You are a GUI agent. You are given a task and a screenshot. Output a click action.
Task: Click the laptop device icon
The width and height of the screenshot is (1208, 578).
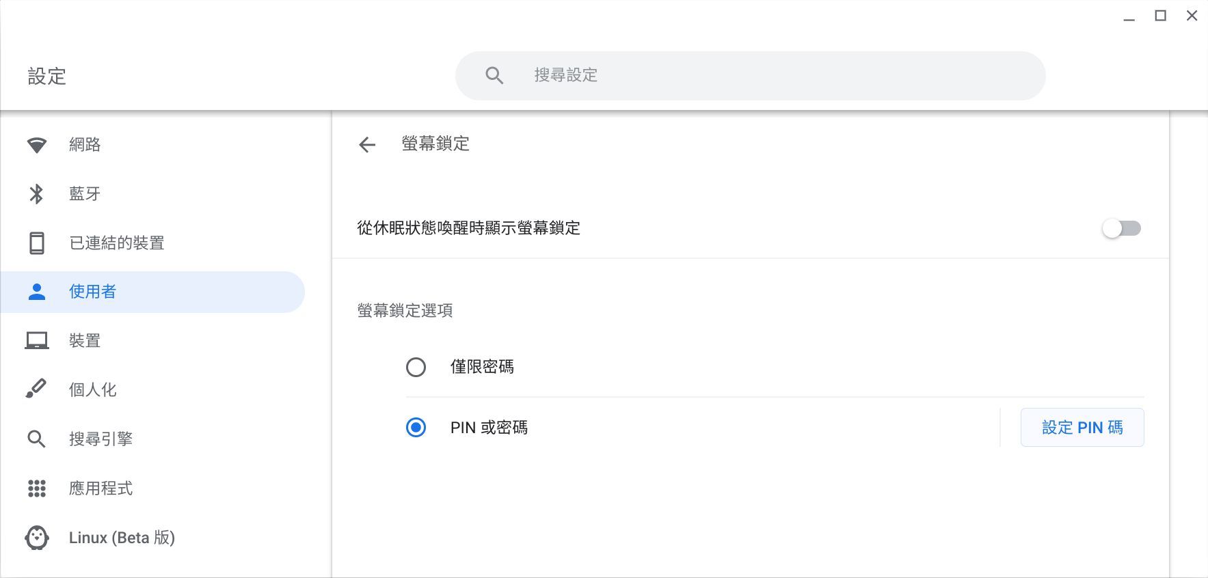[x=37, y=340]
